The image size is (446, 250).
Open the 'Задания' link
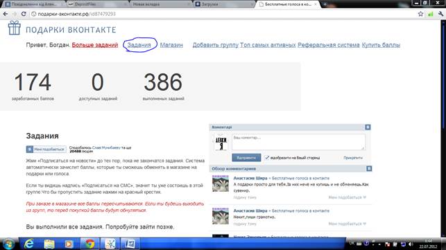(139, 45)
